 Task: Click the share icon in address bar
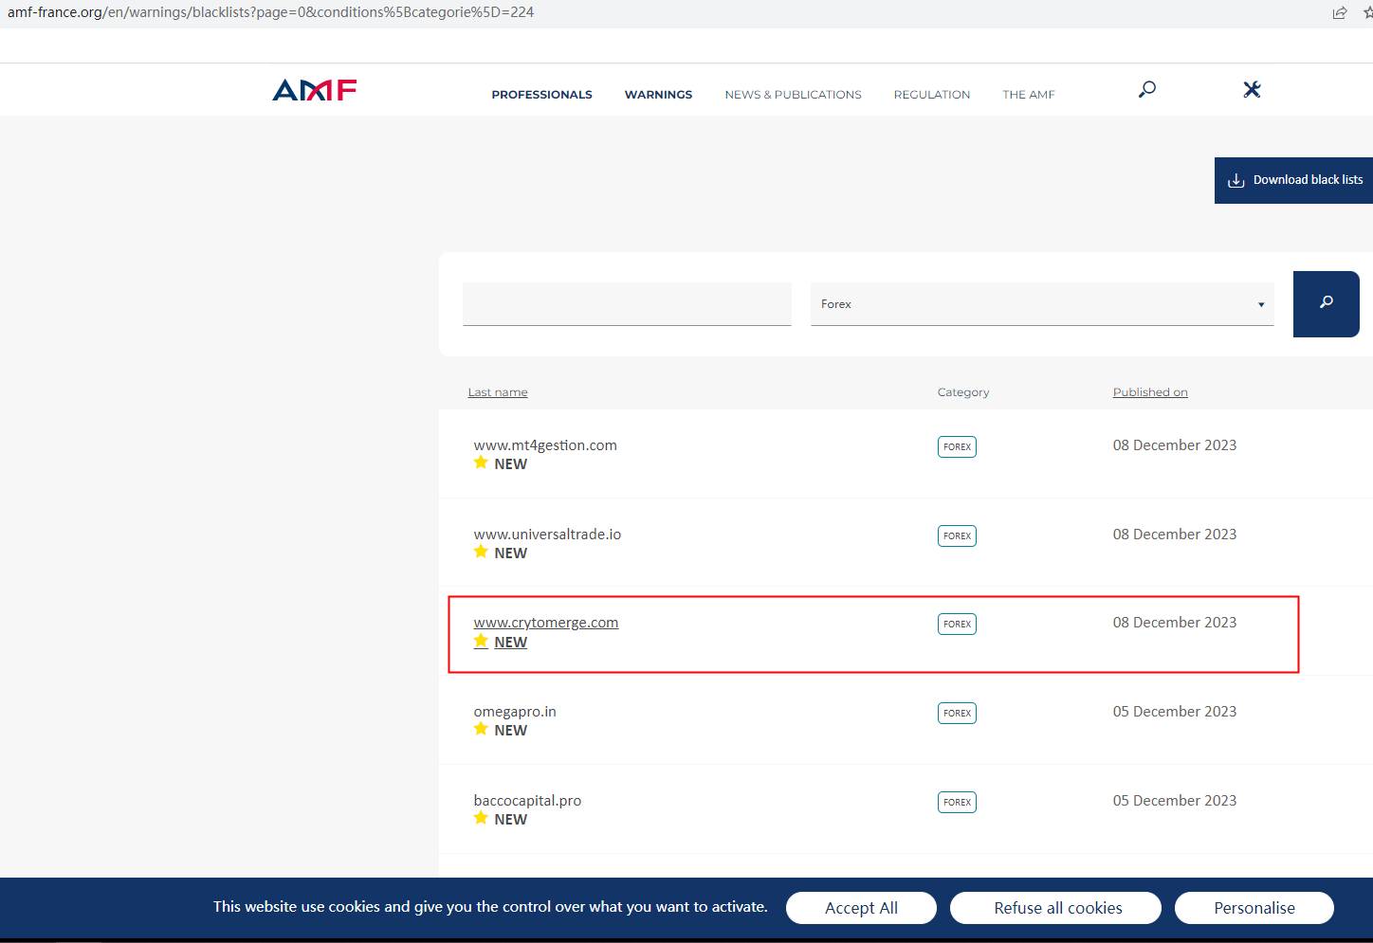click(1340, 12)
